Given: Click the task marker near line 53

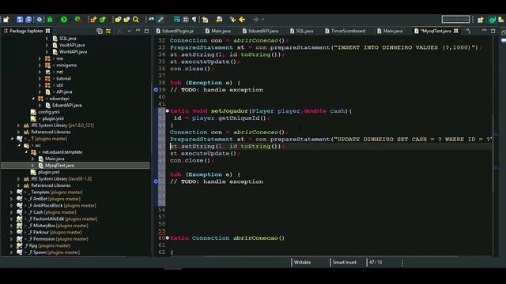Looking at the screenshot, I should pyautogui.click(x=156, y=181).
